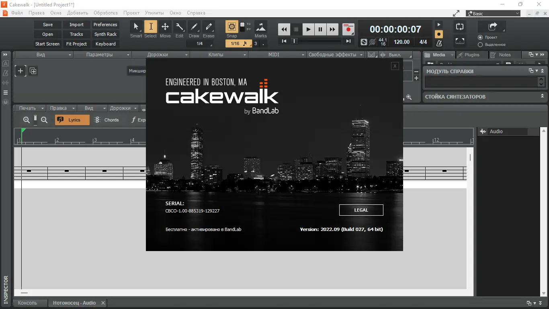The width and height of the screenshot is (549, 309).
Task: Click the export share arrow icon
Action: 492,27
